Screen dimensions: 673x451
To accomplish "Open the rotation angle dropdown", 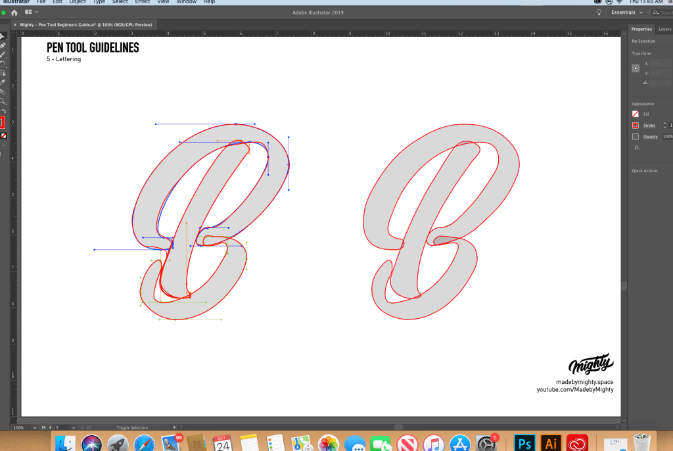I will (668, 83).
